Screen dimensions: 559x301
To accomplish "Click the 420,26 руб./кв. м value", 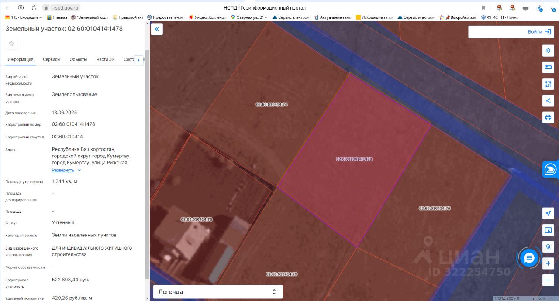I will pyautogui.click(x=72, y=298).
